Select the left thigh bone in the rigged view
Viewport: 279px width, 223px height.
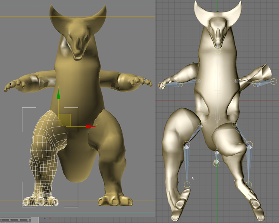coord(194,135)
